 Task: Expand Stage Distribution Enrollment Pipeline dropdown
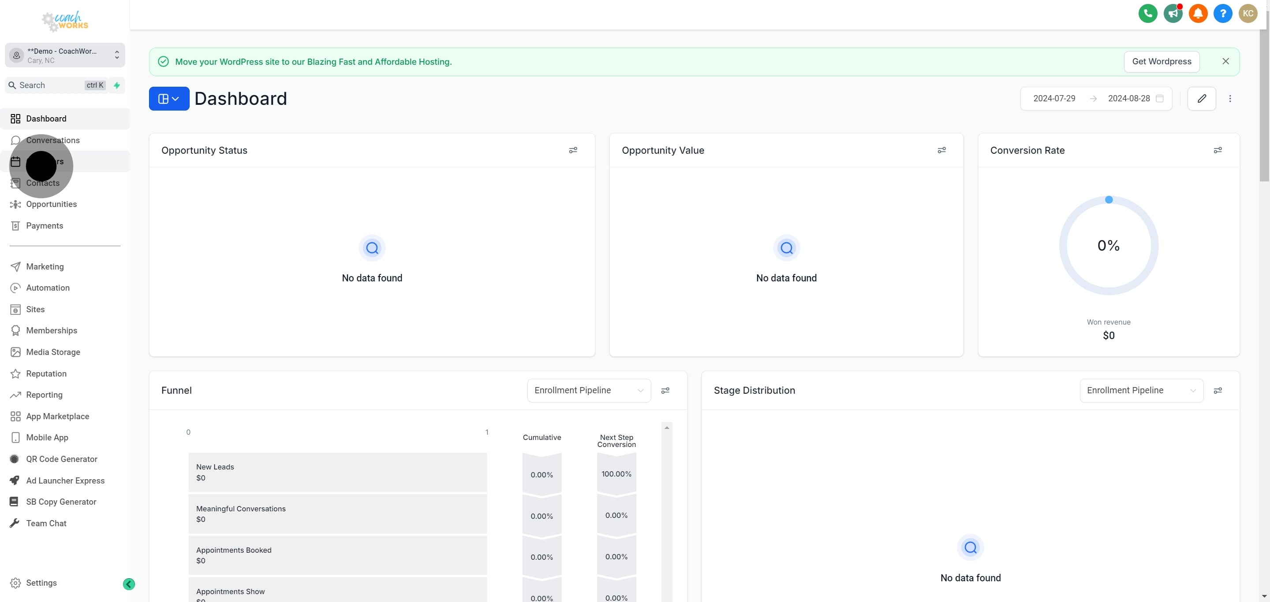1141,390
